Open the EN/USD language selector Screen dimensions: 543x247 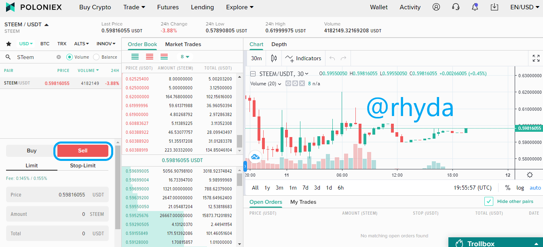(524, 7)
